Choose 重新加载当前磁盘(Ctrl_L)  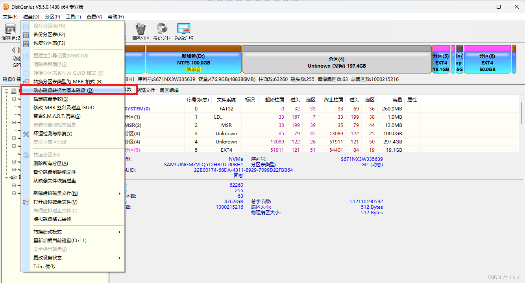click(x=73, y=241)
